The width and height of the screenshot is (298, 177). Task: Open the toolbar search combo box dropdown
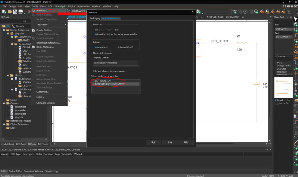(x=230, y=12)
